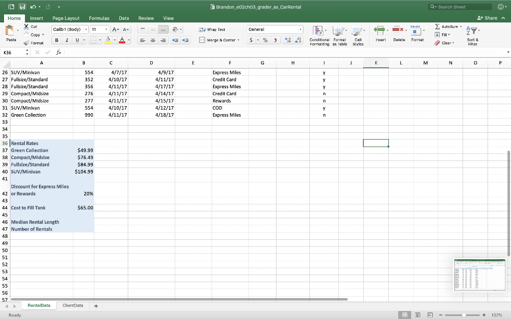
Task: Zoom in with the plus button
Action: pyautogui.click(x=484, y=315)
